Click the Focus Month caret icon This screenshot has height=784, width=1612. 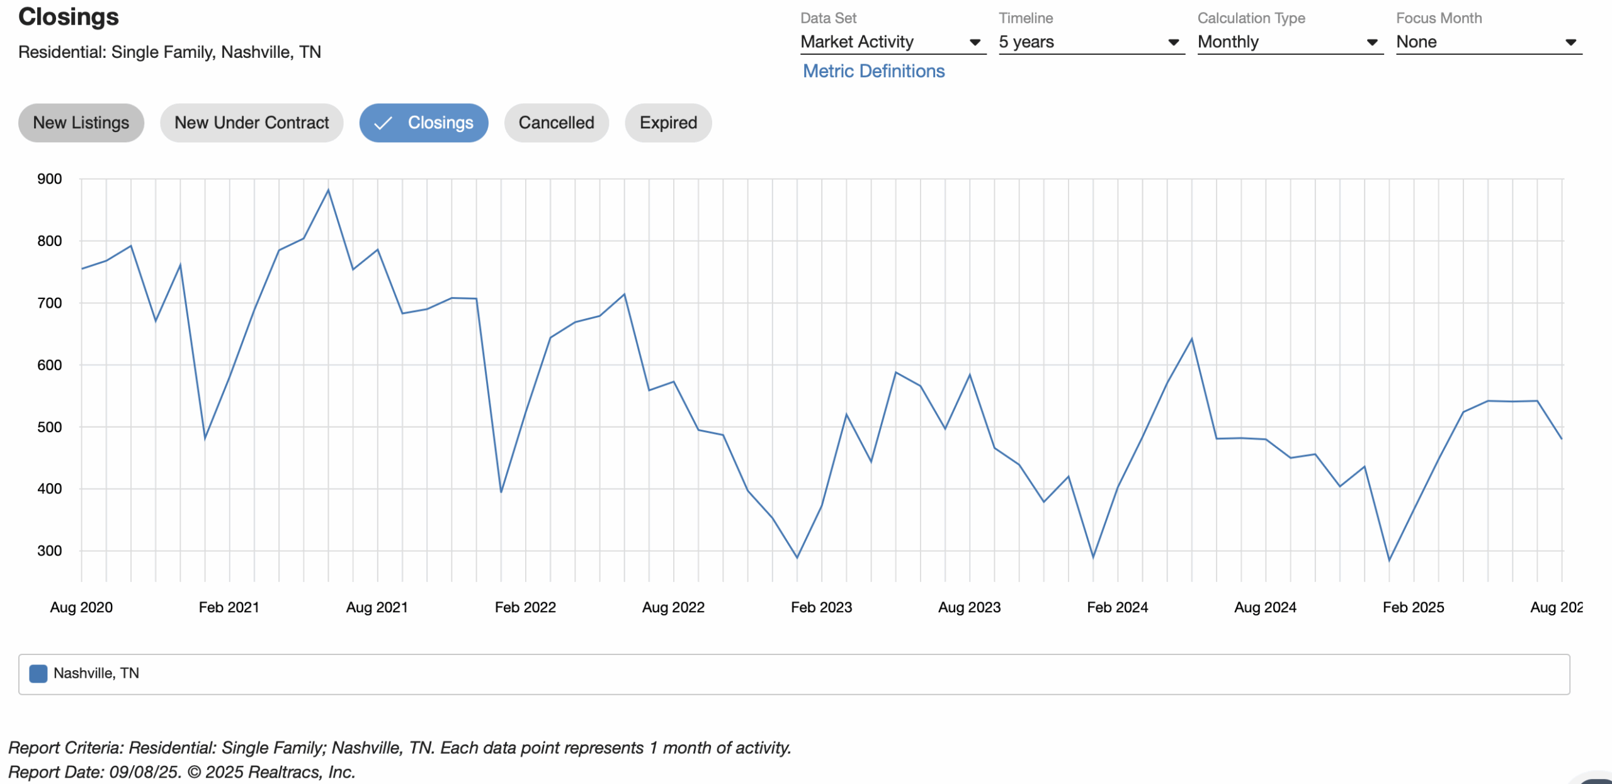pos(1570,43)
